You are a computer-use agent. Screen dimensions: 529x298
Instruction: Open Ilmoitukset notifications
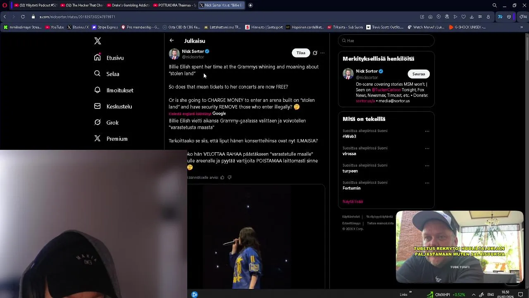(x=114, y=90)
